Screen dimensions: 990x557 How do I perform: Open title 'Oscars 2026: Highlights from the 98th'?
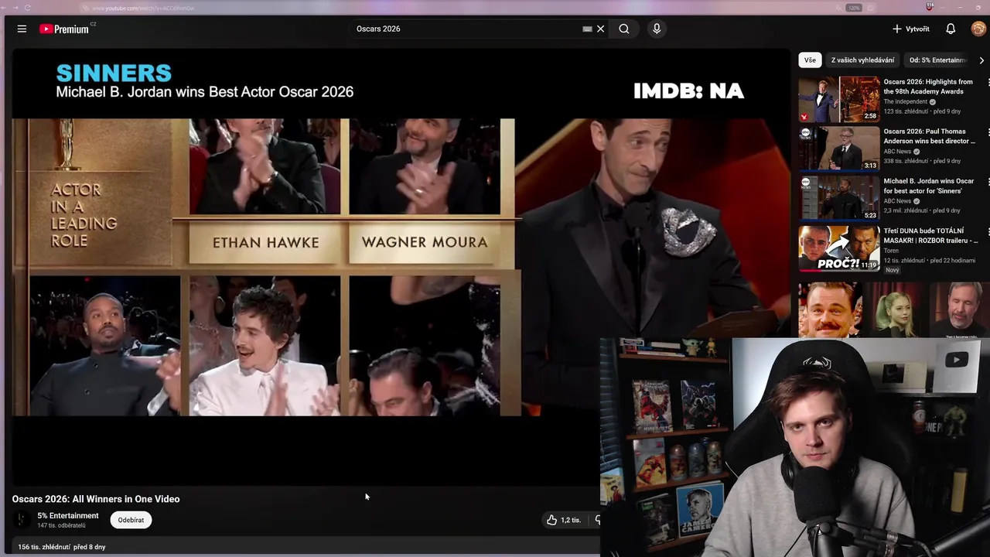click(x=928, y=87)
